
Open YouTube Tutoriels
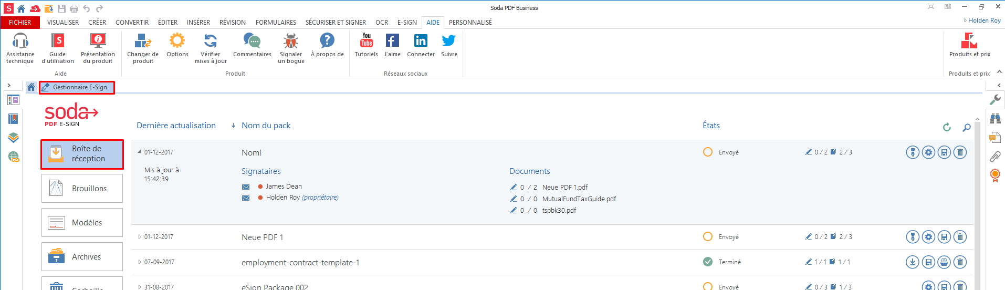pyautogui.click(x=367, y=45)
